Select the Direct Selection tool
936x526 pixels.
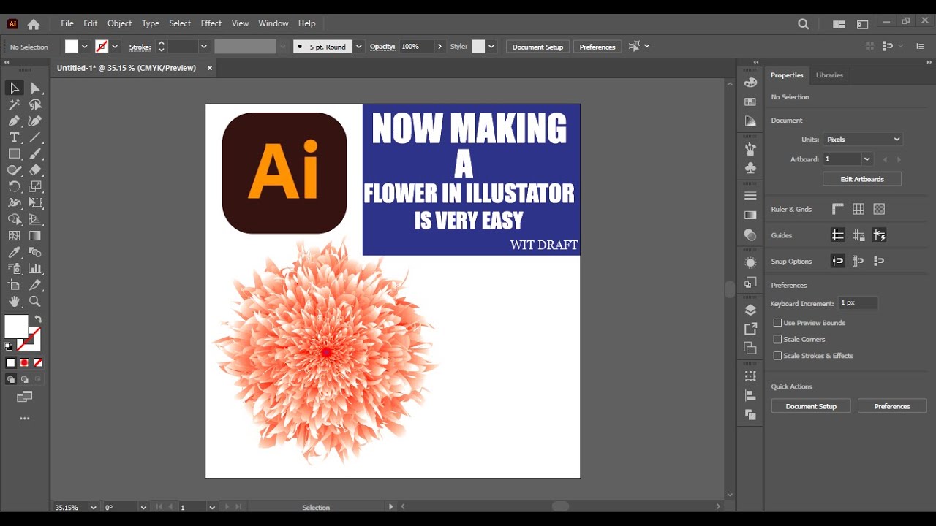(35, 88)
